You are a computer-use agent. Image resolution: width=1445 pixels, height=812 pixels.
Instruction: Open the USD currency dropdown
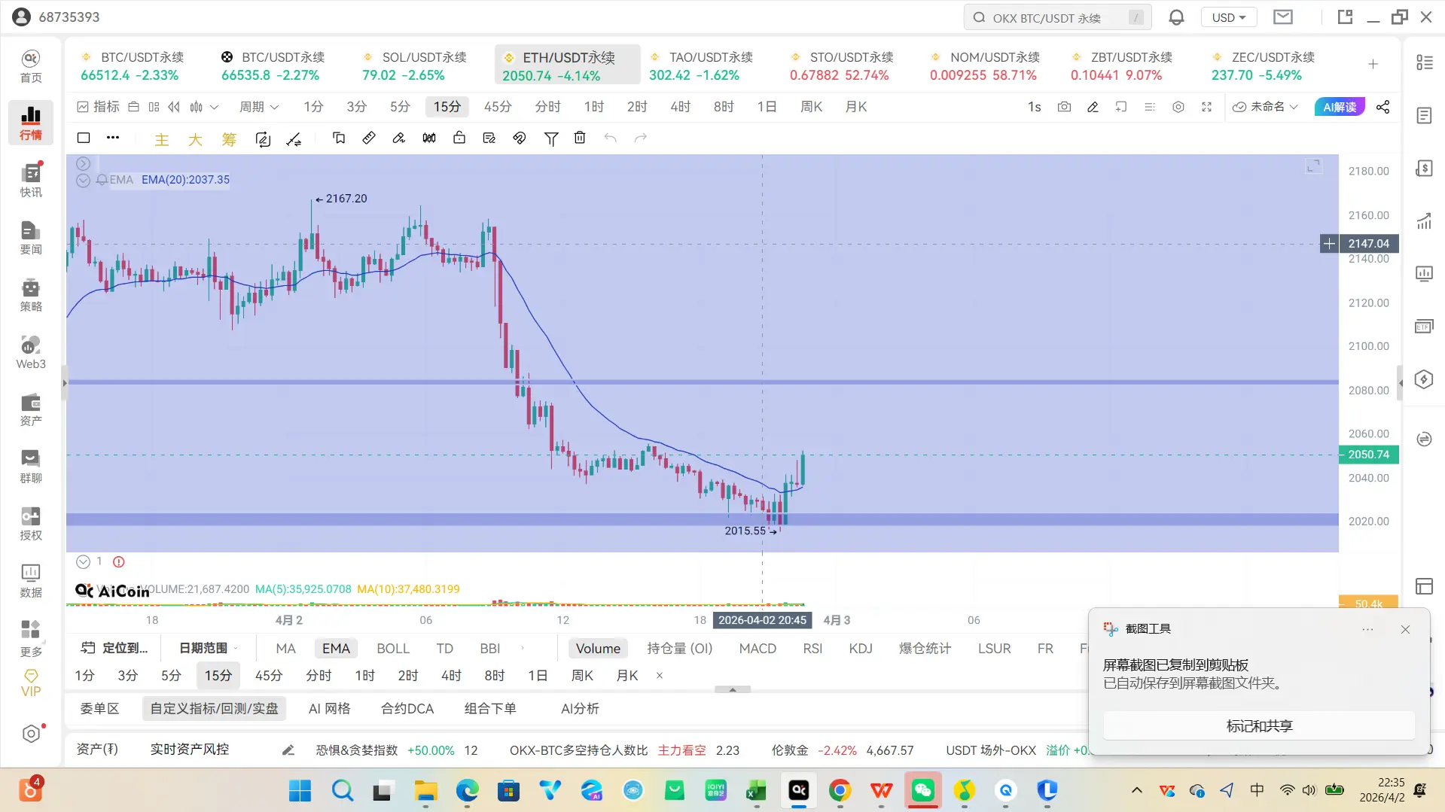1229,17
